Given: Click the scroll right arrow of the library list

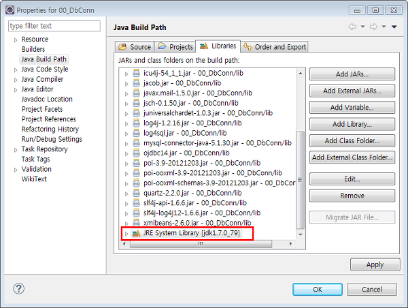Looking at the screenshot, I should (290, 244).
